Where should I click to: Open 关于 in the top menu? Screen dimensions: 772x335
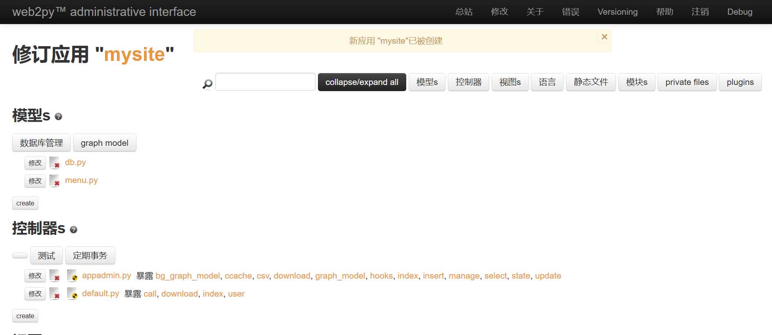[535, 12]
